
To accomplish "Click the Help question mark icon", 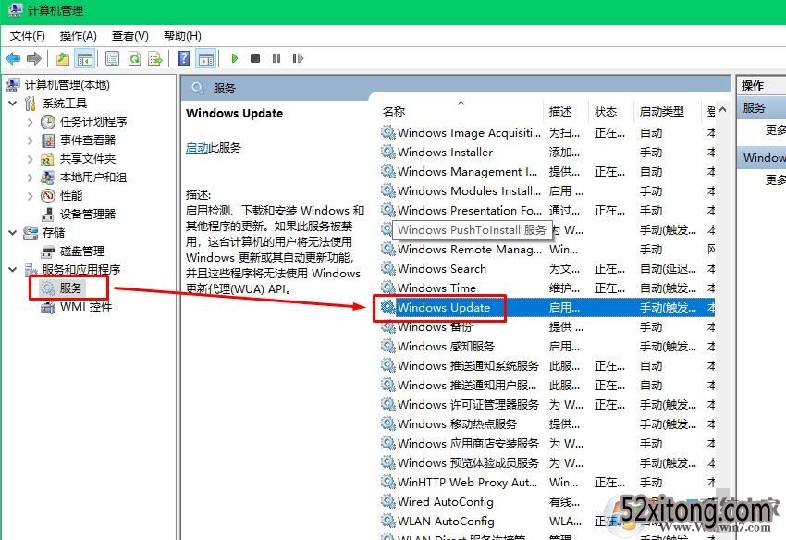I will coord(184,58).
